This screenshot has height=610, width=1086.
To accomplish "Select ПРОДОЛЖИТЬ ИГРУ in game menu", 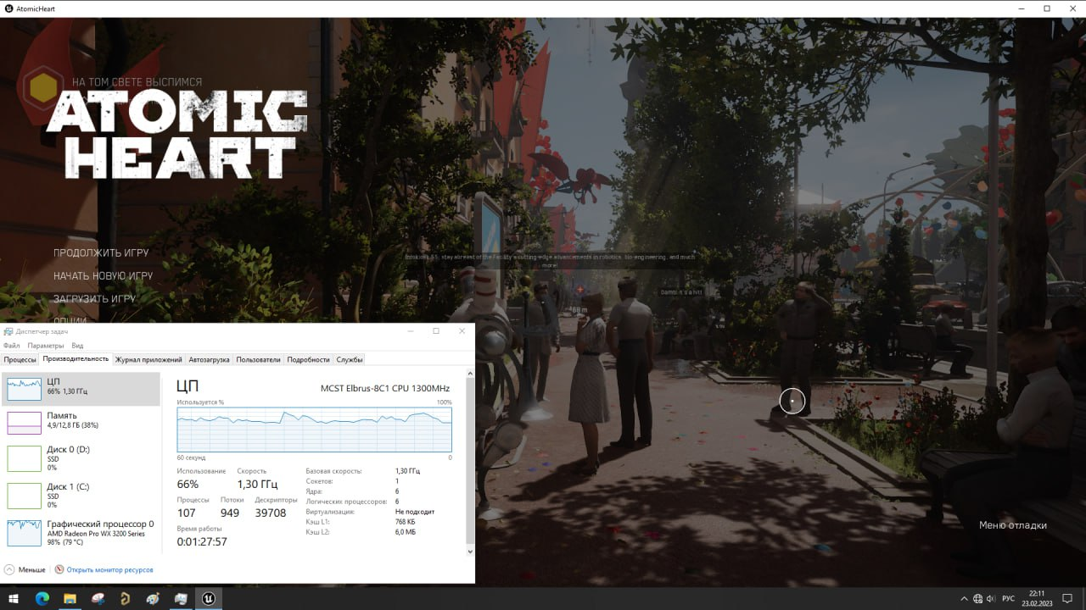I will coord(101,252).
